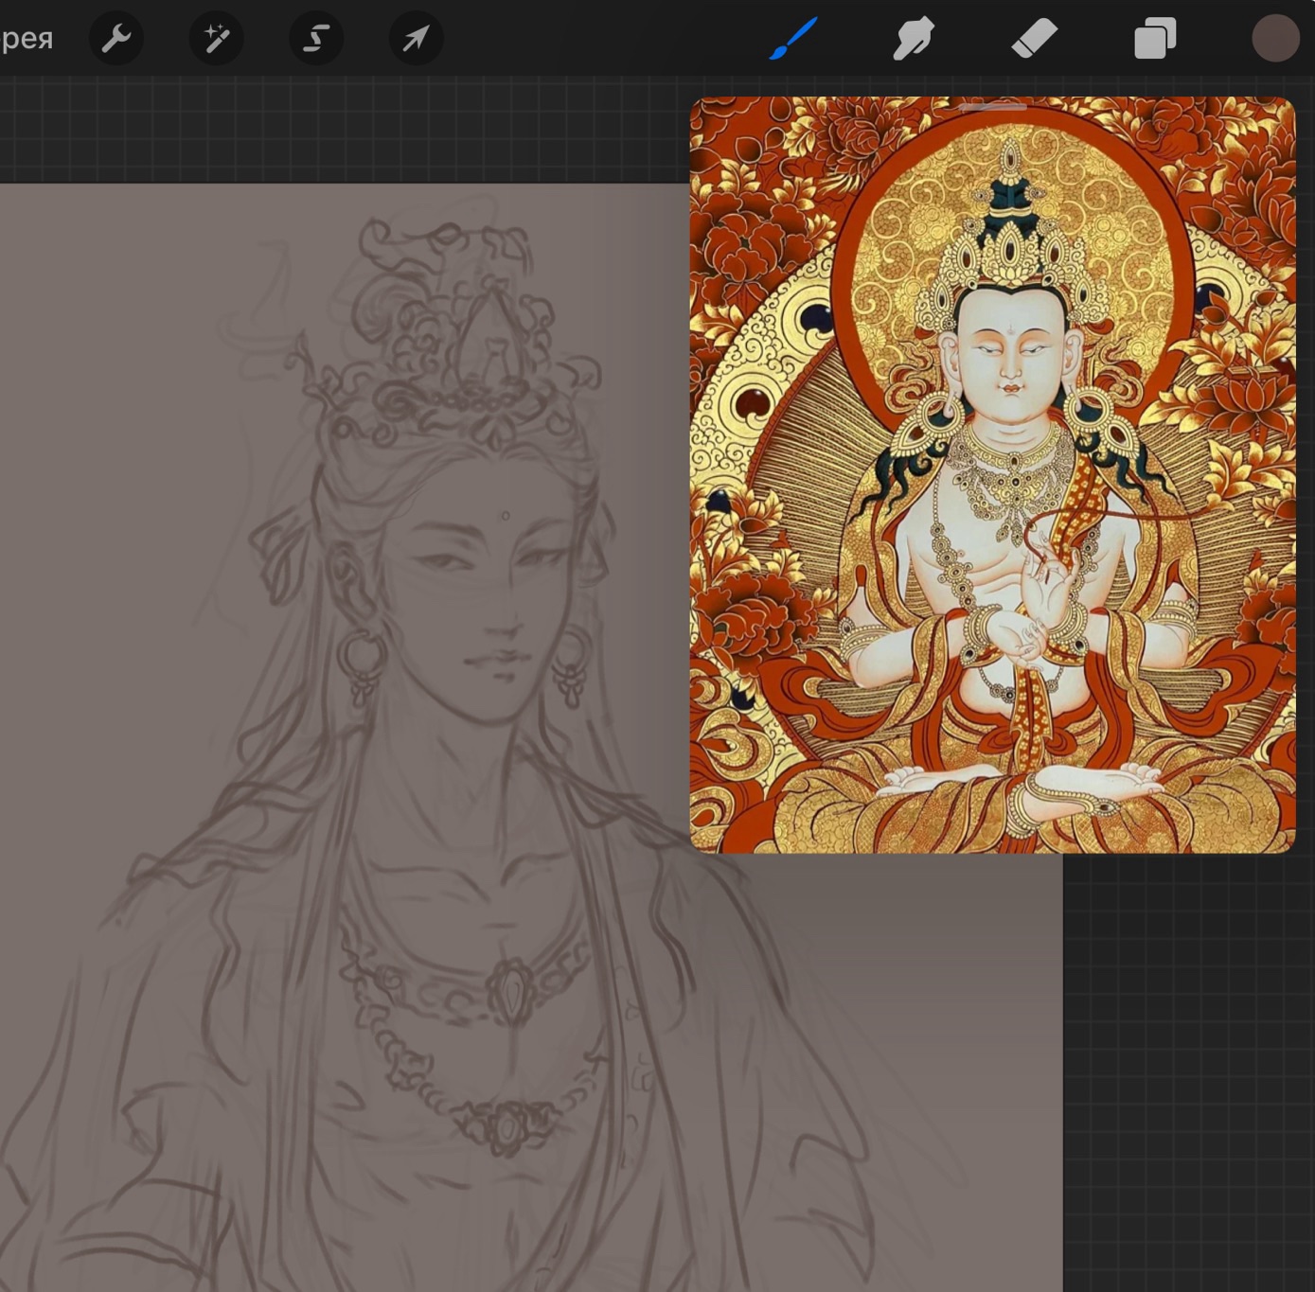Activate the Selection tool (S icon)
Image resolution: width=1315 pixels, height=1292 pixels.
pos(315,39)
